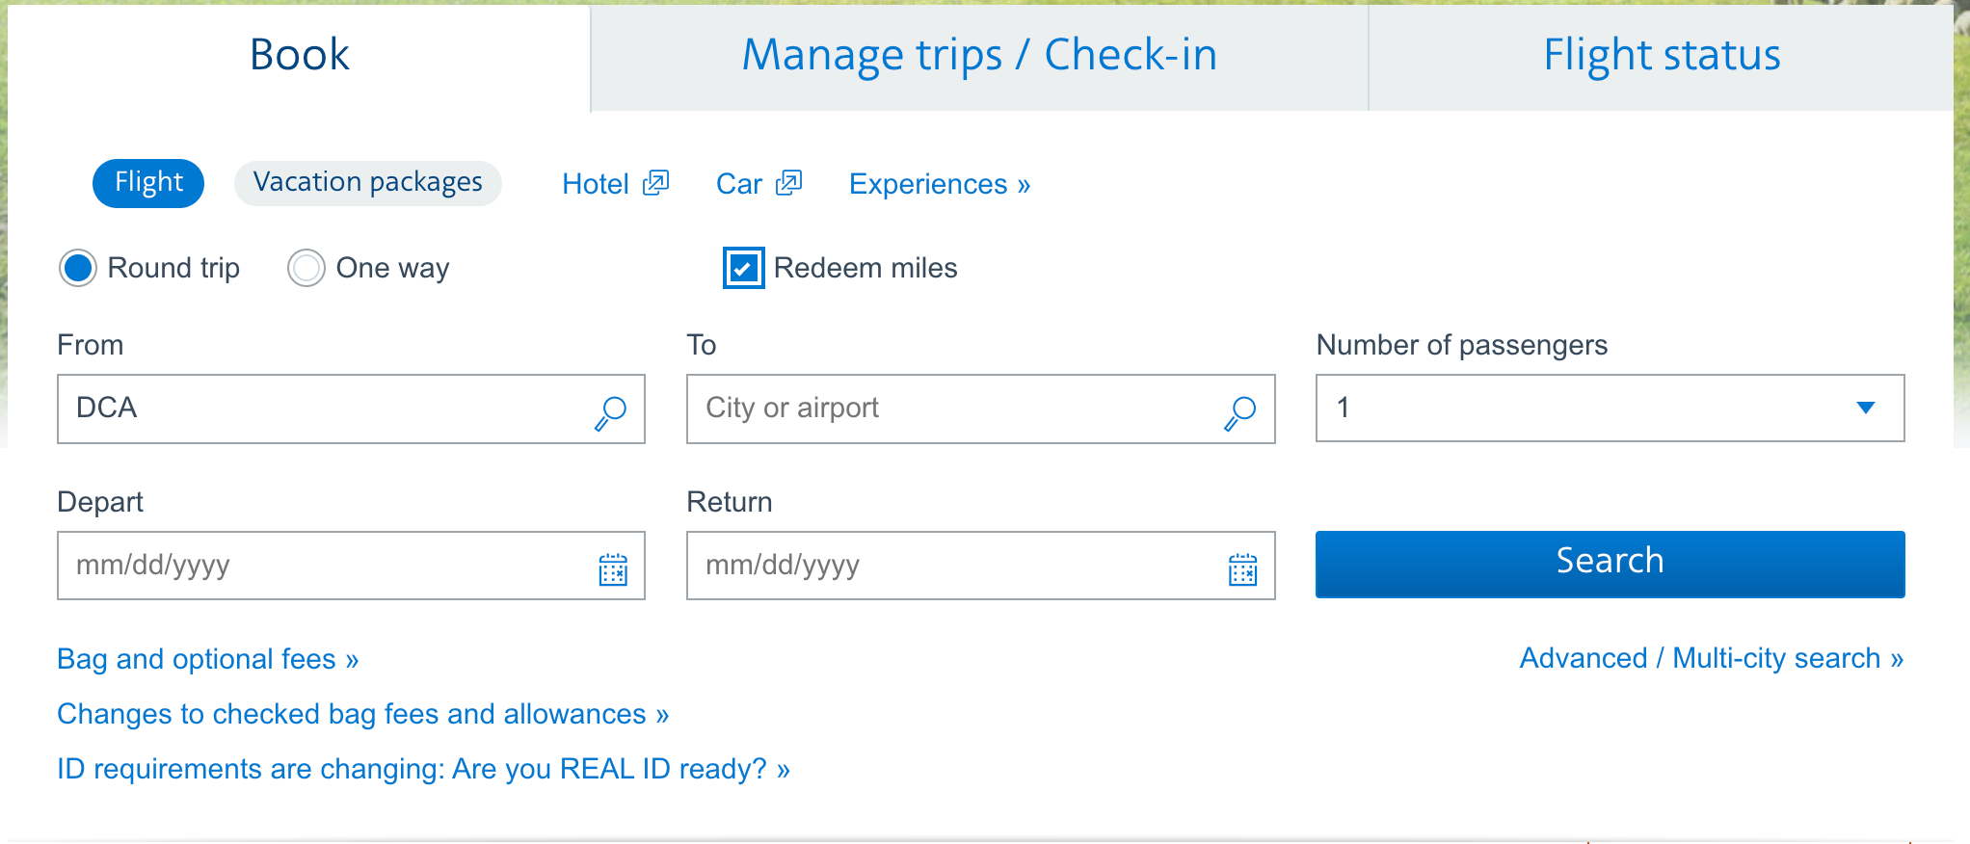
Task: Expand the Number of passengers dropdown
Action: tap(1610, 409)
